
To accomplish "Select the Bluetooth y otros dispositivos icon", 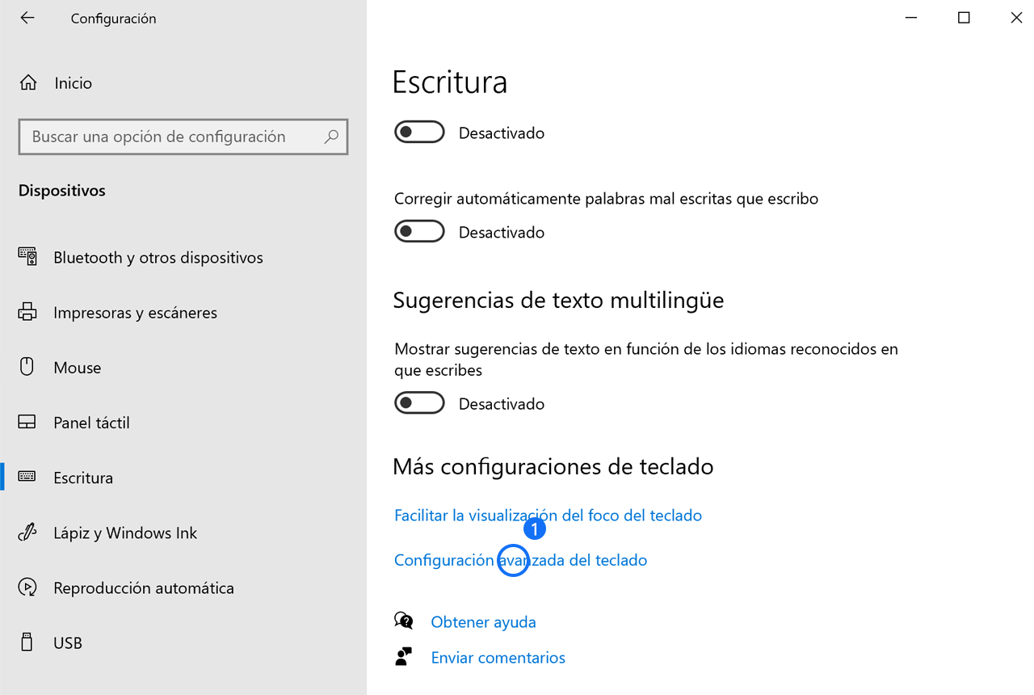I will (x=27, y=257).
